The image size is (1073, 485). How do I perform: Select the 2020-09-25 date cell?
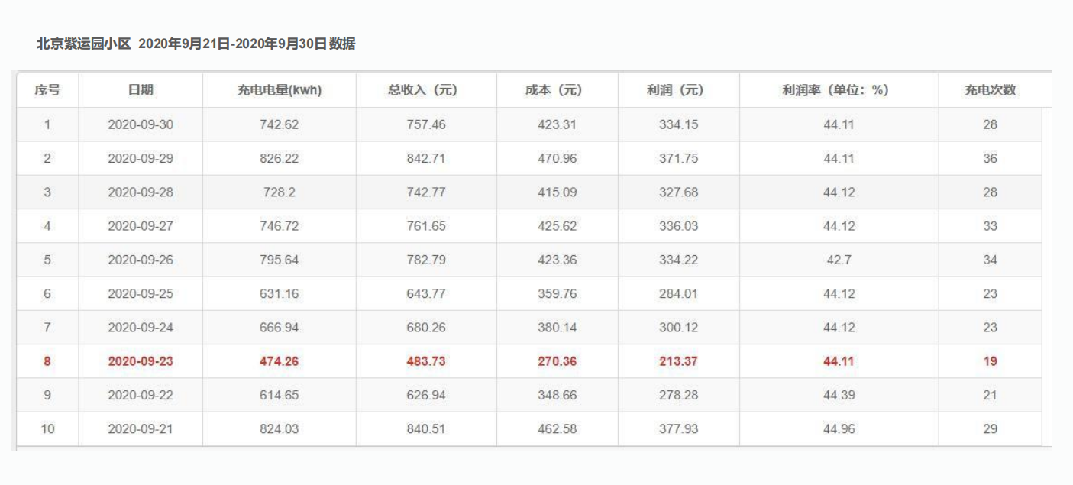tap(141, 293)
